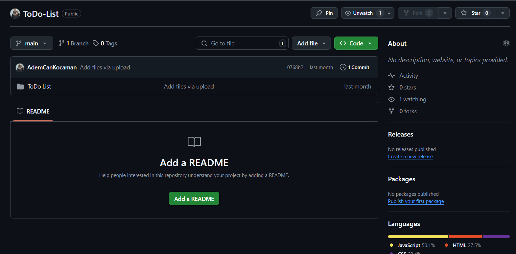Viewport: 516px width, 254px height.
Task: Click the yellow JavaScript language bar segment
Action: tap(418, 237)
